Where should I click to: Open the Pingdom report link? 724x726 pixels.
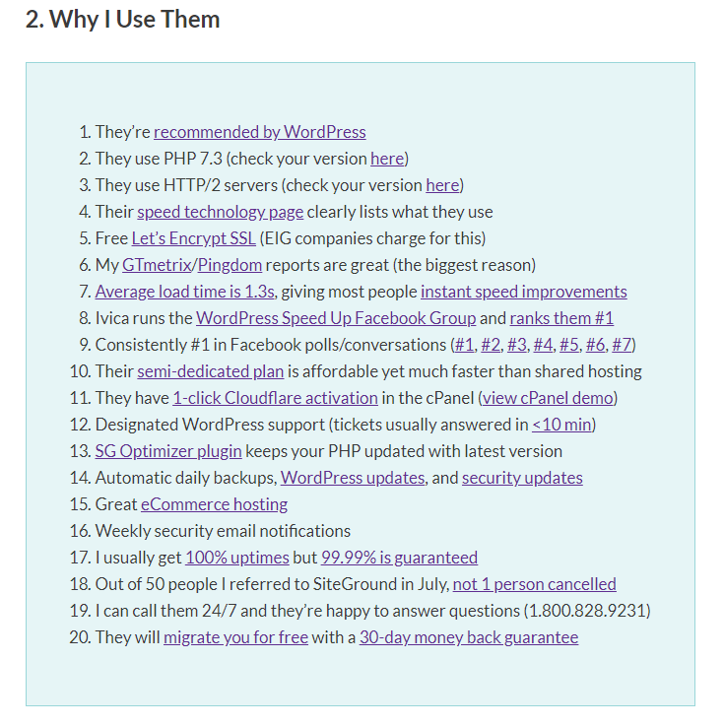[229, 265]
